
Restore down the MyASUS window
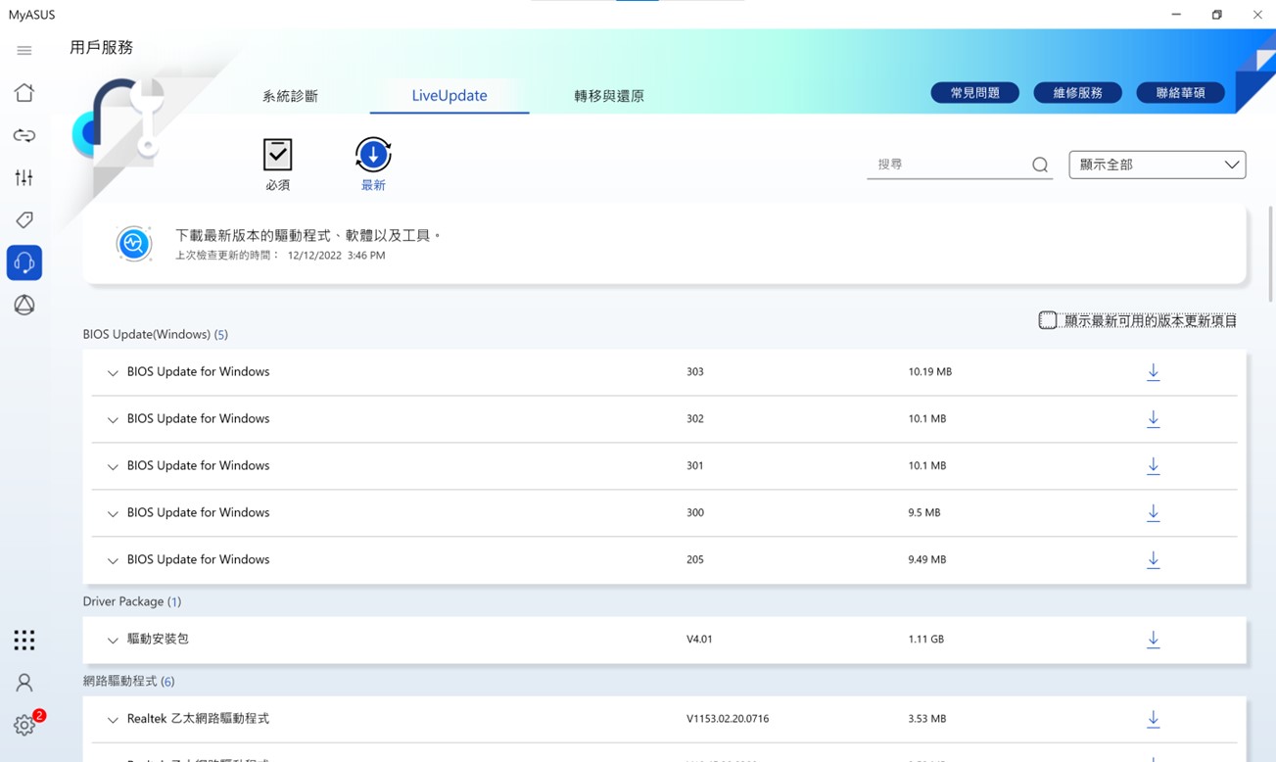point(1216,15)
